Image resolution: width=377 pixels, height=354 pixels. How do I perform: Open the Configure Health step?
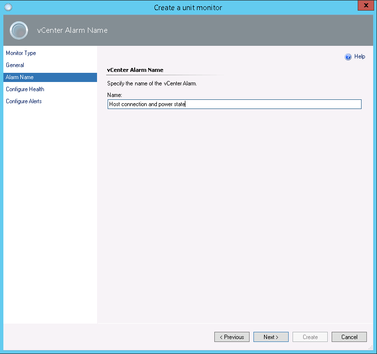25,89
